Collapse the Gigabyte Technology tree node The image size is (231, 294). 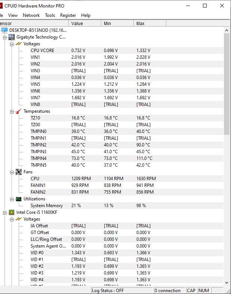point(5,37)
